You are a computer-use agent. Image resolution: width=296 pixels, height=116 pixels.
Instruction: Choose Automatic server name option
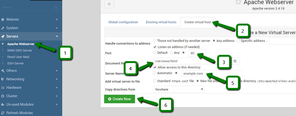155,73
